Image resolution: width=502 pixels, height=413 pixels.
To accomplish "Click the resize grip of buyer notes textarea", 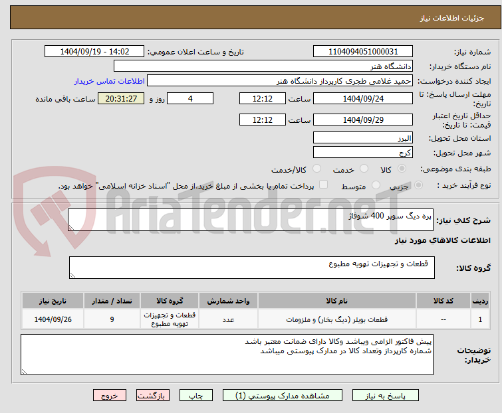I will click(x=25, y=371).
